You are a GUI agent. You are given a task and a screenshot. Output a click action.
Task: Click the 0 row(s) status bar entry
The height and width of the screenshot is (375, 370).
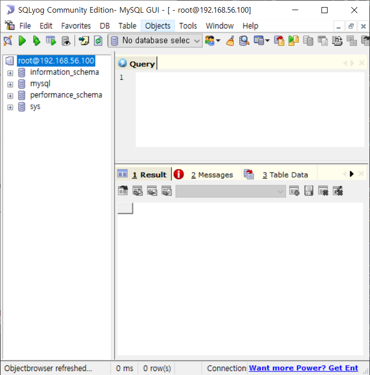tap(157, 368)
